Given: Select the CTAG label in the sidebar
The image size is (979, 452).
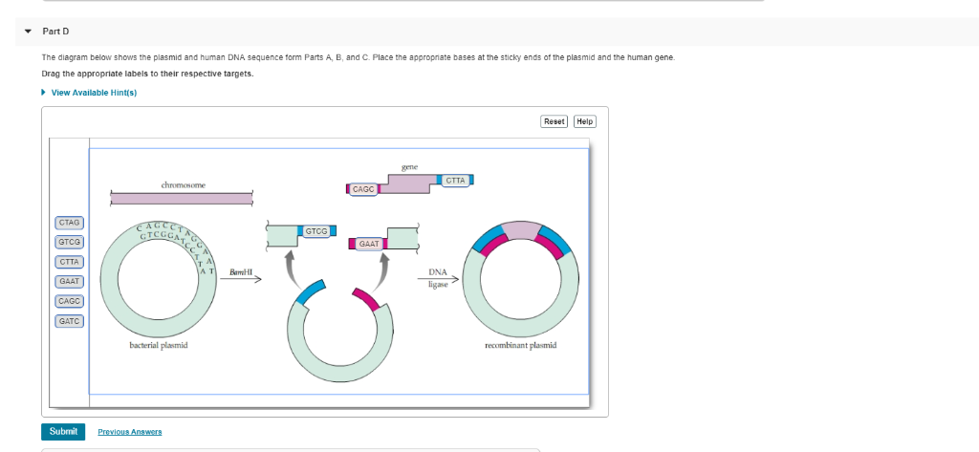Looking at the screenshot, I should pos(69,223).
